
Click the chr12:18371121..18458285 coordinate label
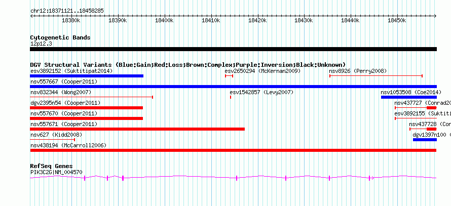tap(67, 11)
